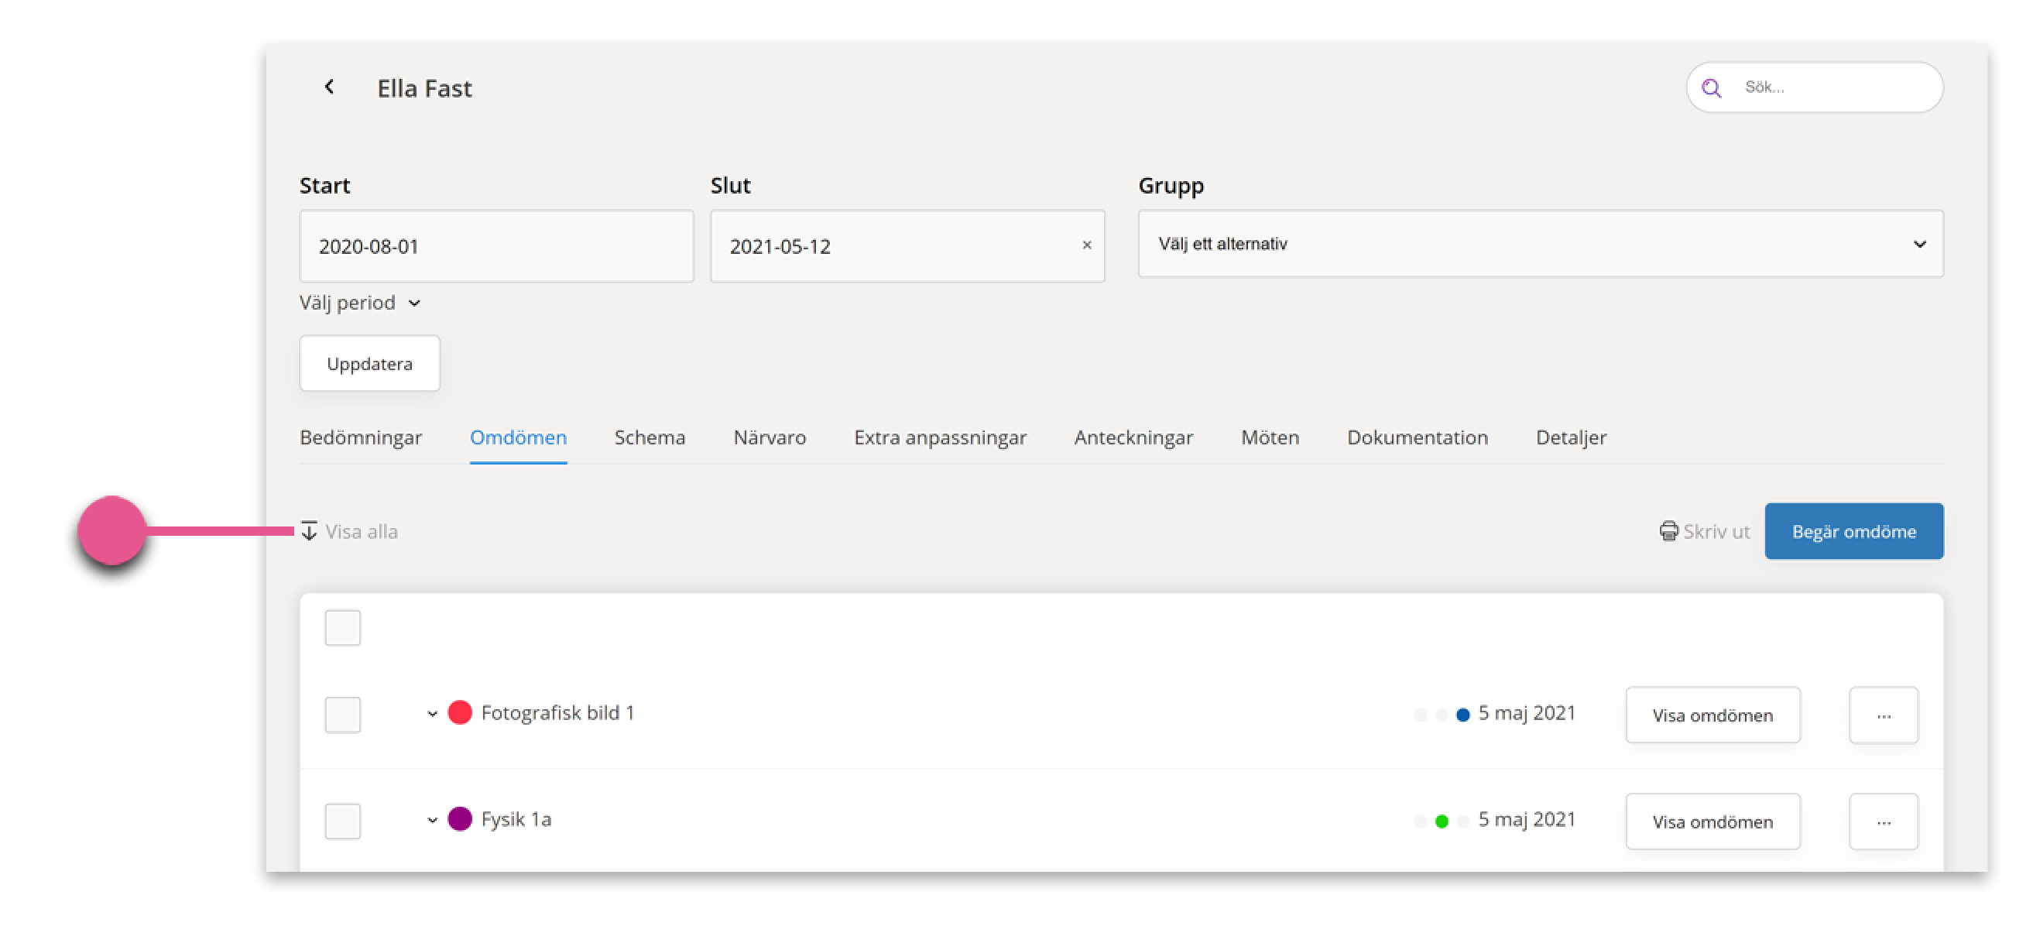
Task: Click the green status dot for Fysik 1a
Action: [1441, 821]
